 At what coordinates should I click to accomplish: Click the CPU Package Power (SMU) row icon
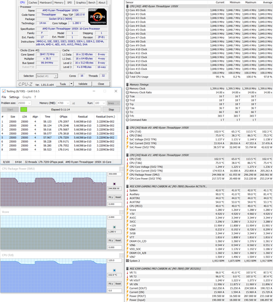tap(127, 175)
